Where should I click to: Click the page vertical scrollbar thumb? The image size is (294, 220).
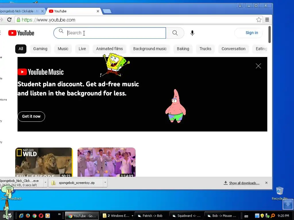pyautogui.click(x=270, y=34)
